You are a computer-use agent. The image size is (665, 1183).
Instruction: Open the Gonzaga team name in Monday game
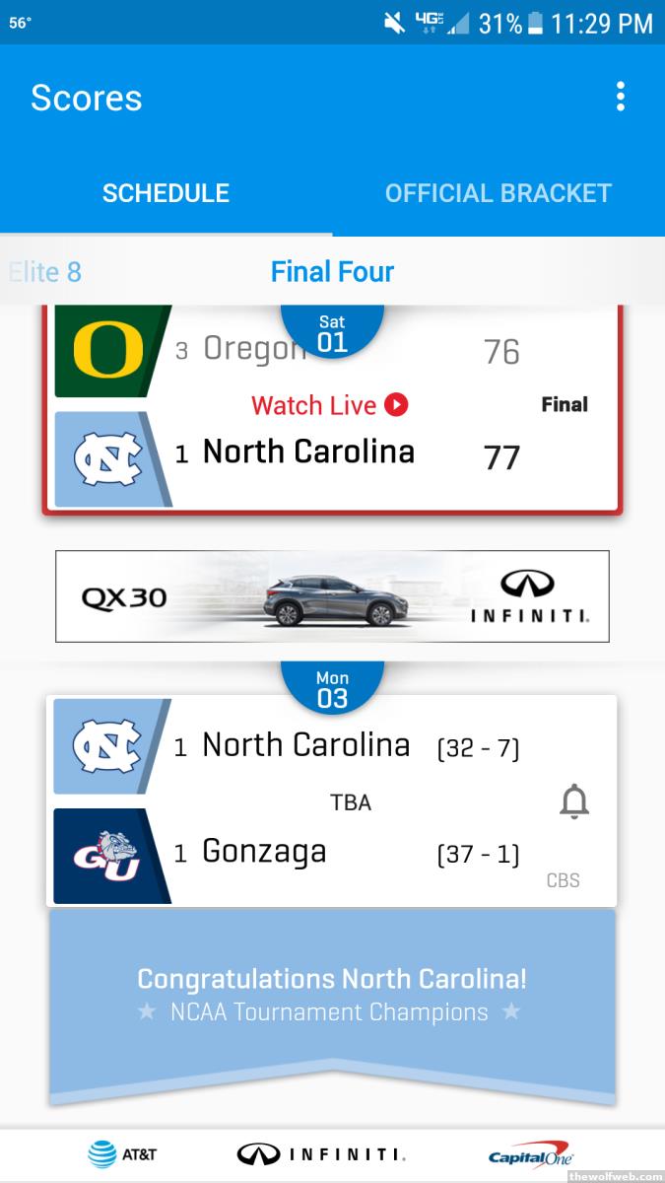click(264, 852)
